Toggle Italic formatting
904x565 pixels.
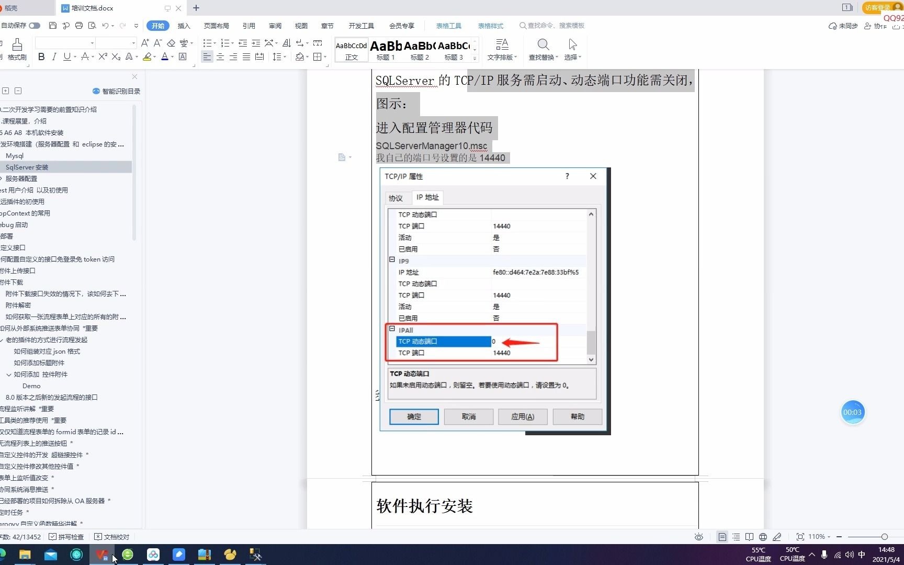pyautogui.click(x=54, y=56)
